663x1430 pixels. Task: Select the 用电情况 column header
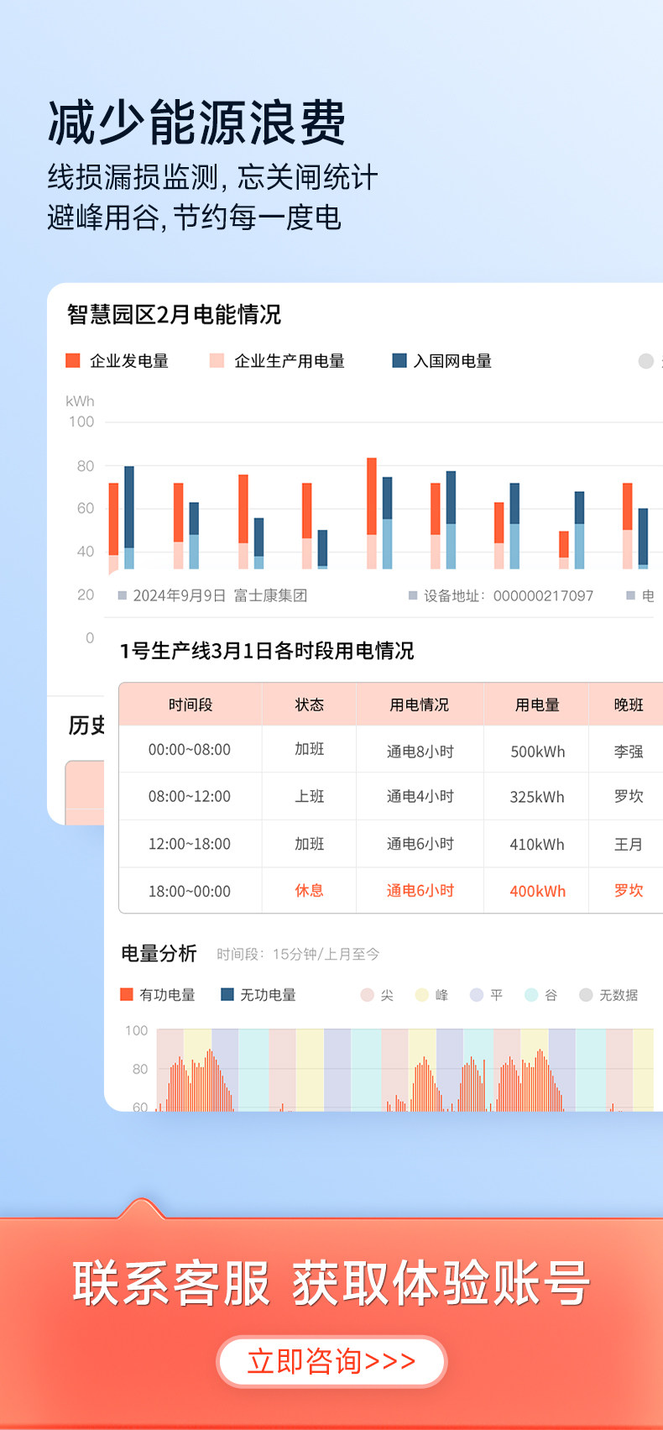(420, 705)
